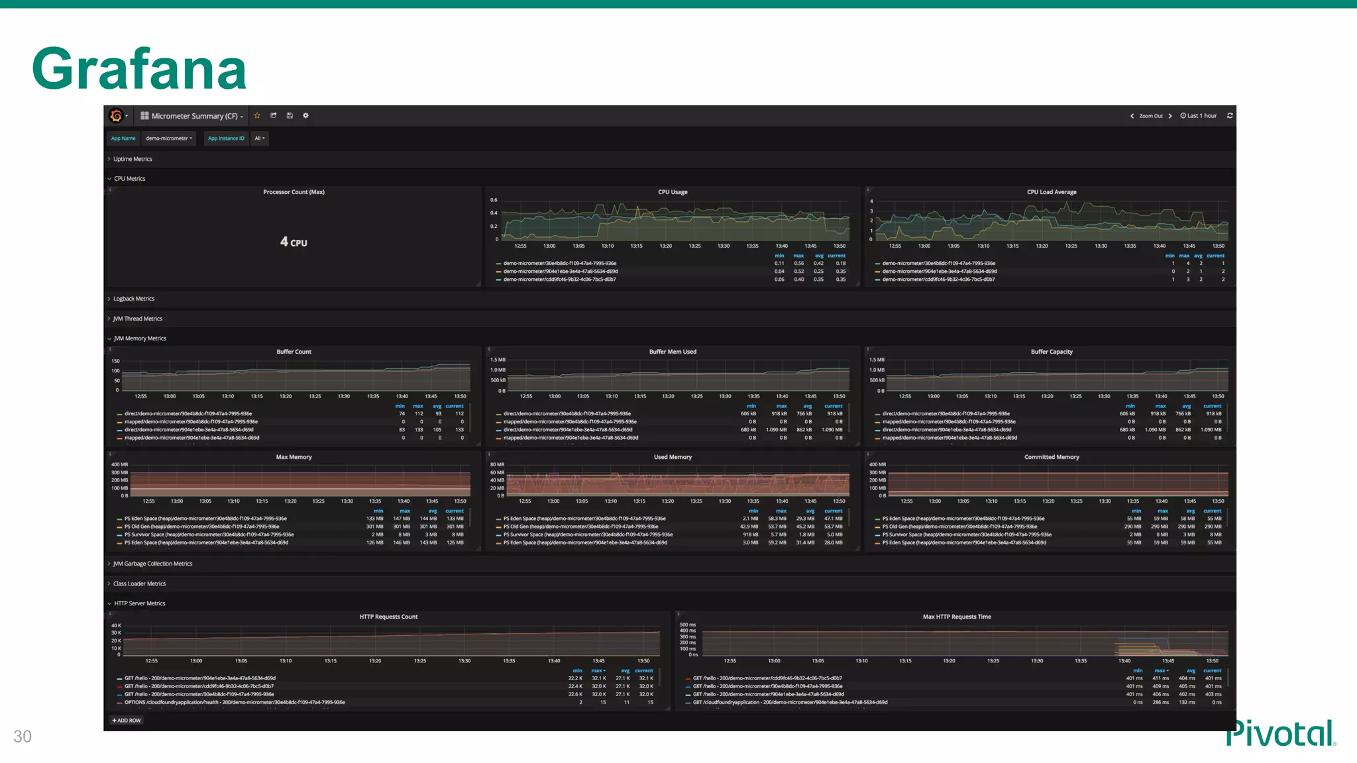The width and height of the screenshot is (1357, 763).
Task: Click color swatch of CPU Usage 30e4b8dc series
Action: (498, 264)
